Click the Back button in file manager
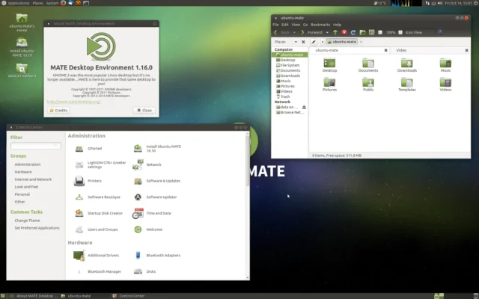This screenshot has width=479, height=299. (x=282, y=32)
